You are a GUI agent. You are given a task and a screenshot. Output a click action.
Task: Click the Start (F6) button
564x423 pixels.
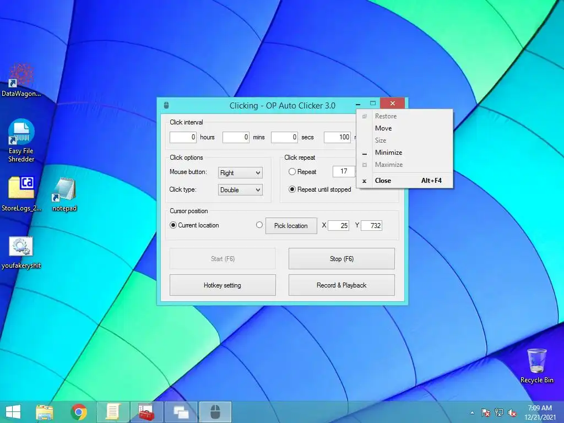pos(223,259)
